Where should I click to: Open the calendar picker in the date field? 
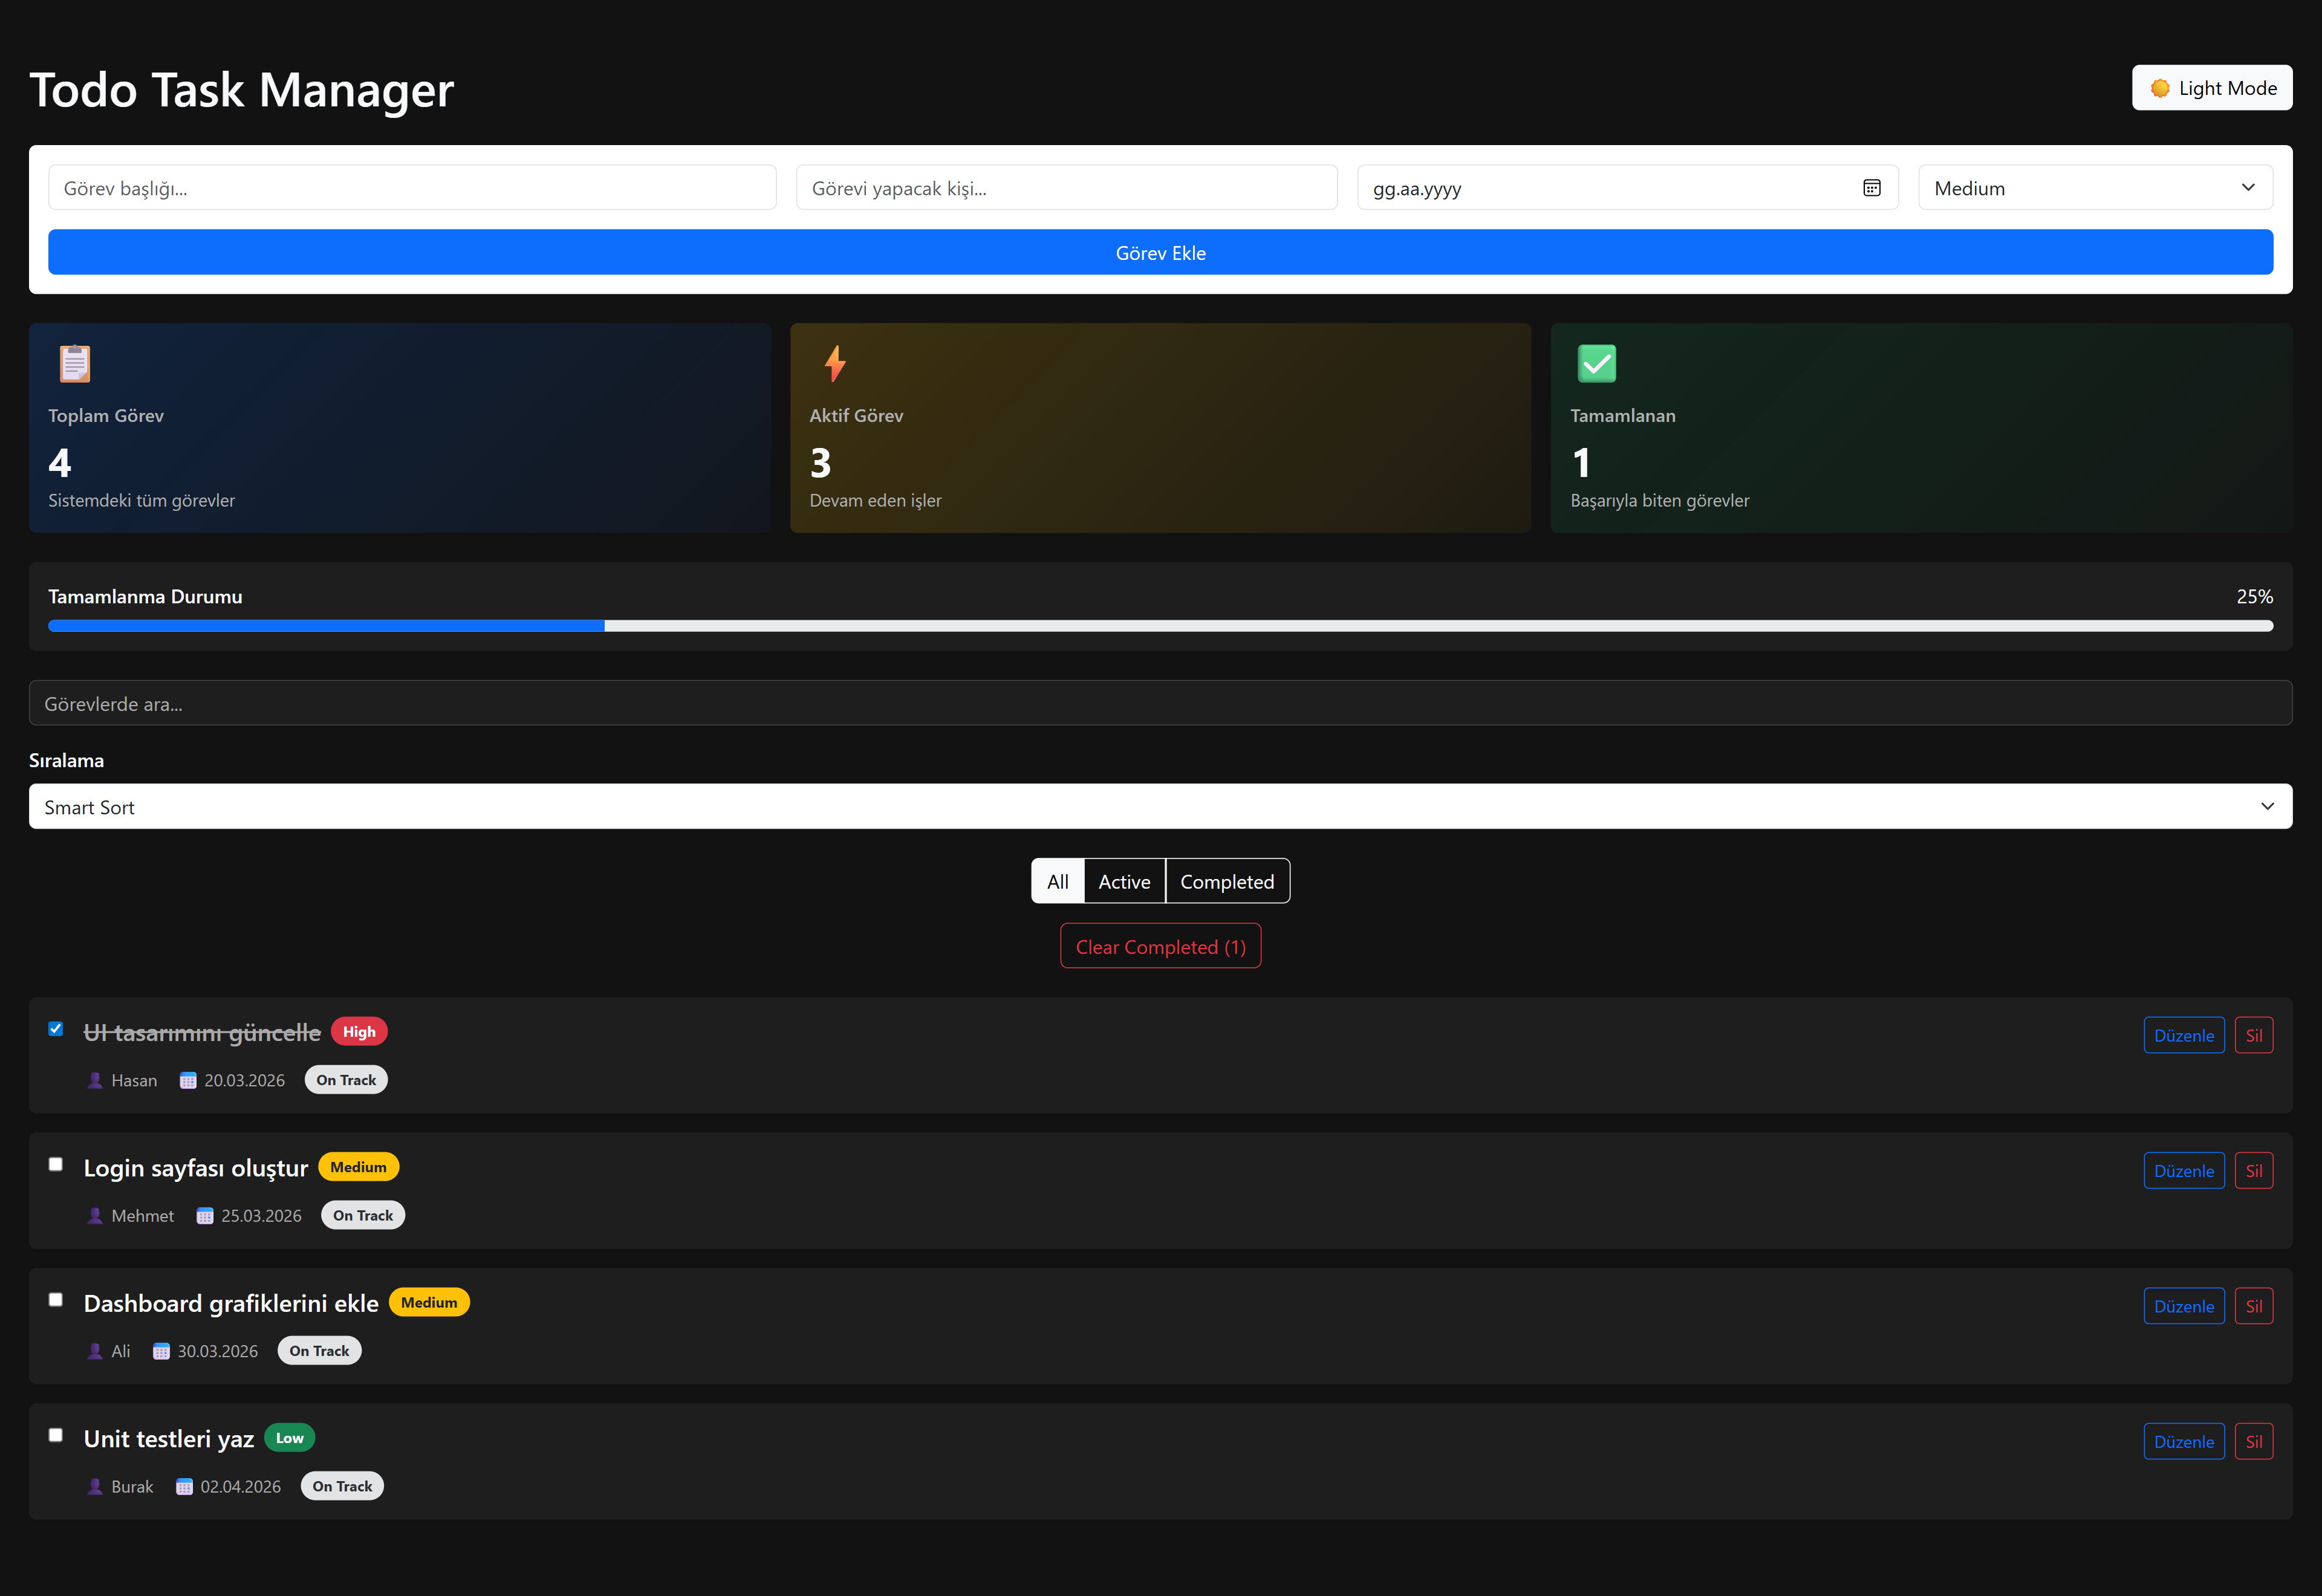coord(1872,188)
